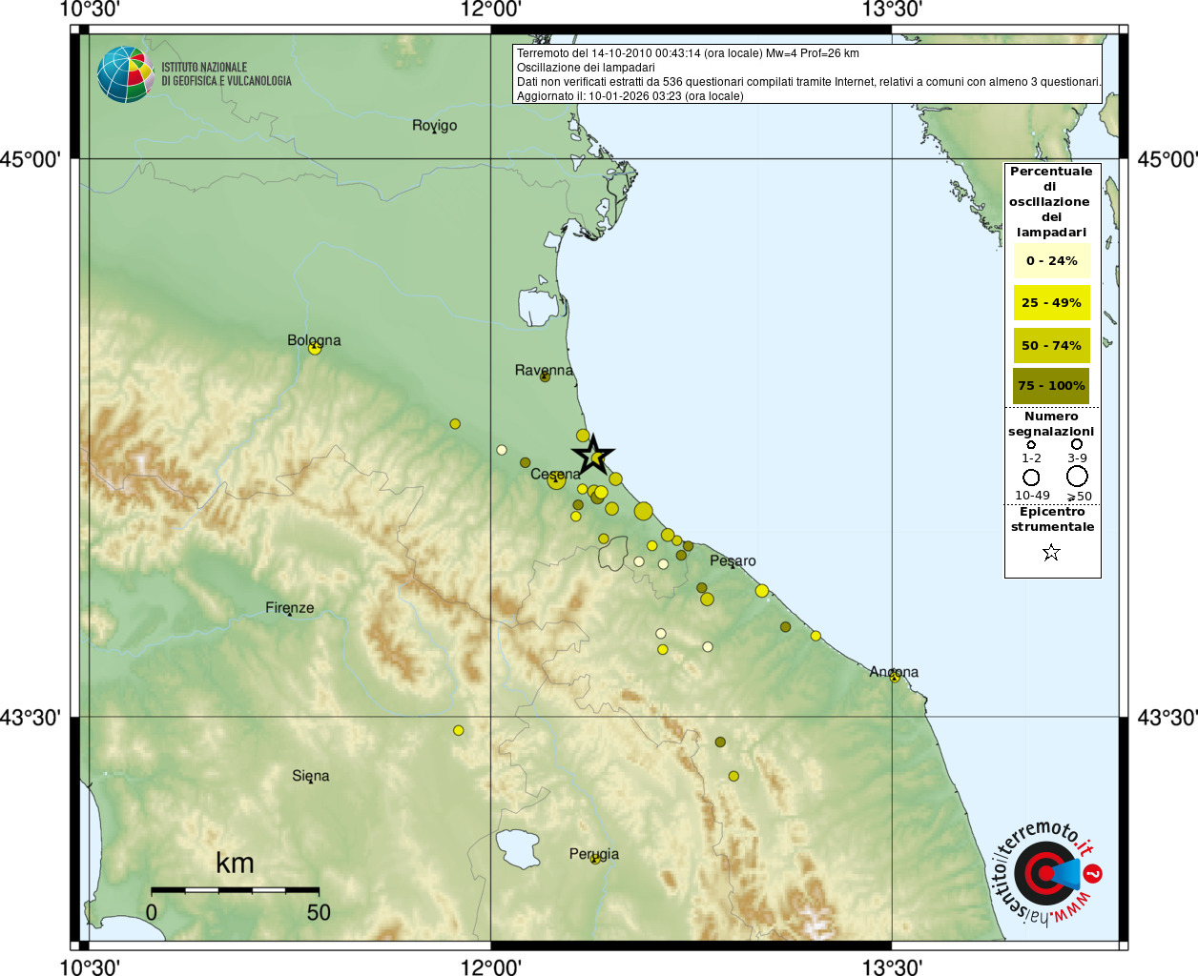Click the haisentitoilterremoto.it target logo
This screenshot has height=976, width=1198.
1046,873
